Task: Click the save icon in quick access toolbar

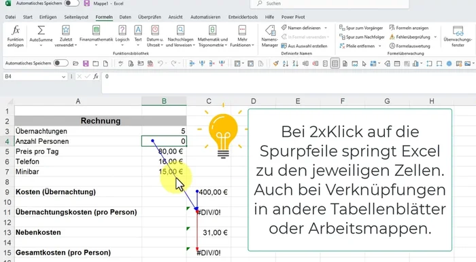Action: pos(86,63)
